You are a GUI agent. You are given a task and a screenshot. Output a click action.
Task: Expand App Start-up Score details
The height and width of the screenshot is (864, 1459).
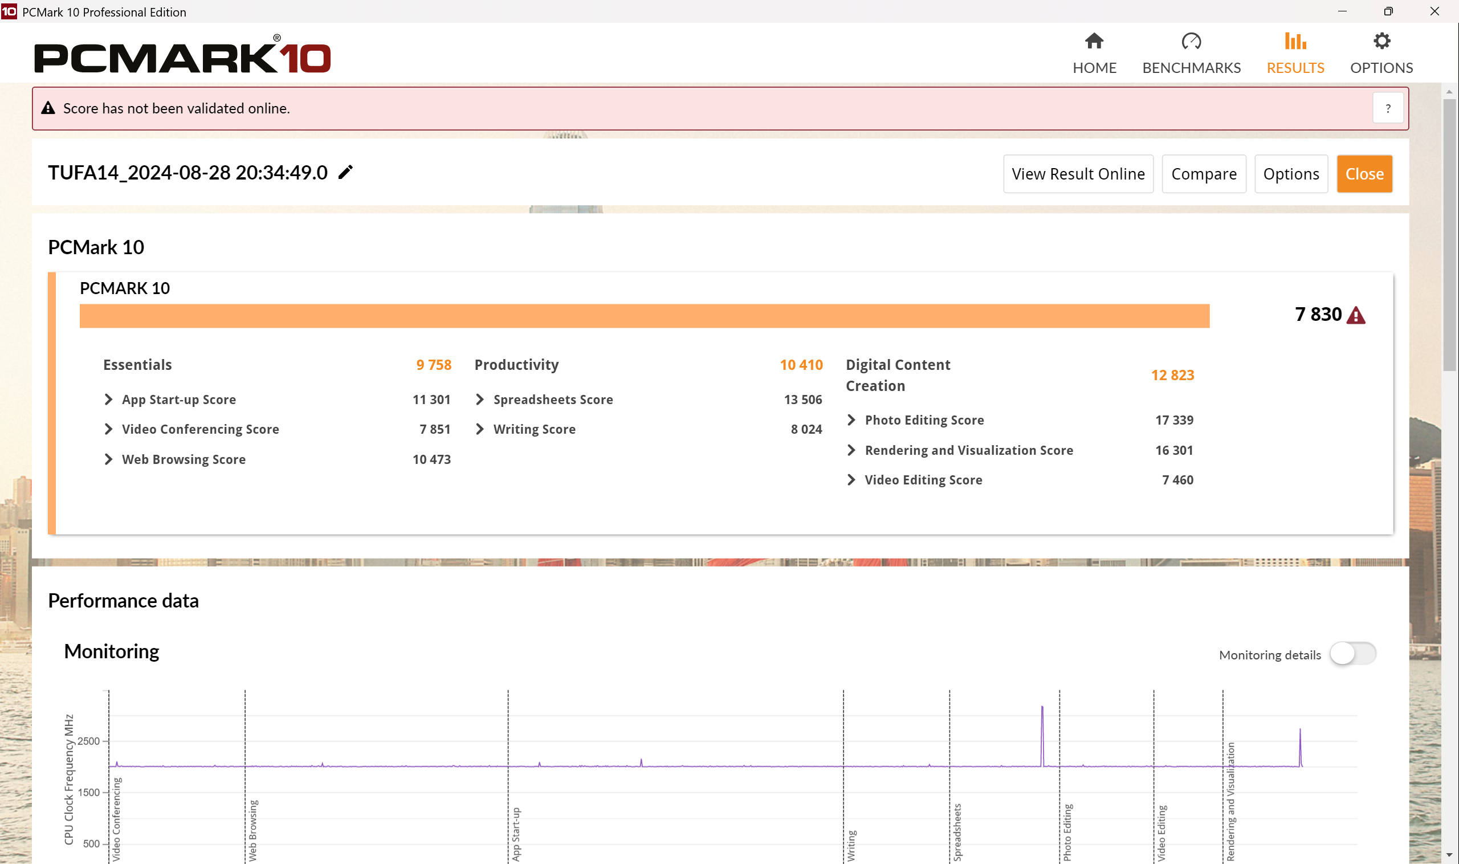click(x=108, y=400)
